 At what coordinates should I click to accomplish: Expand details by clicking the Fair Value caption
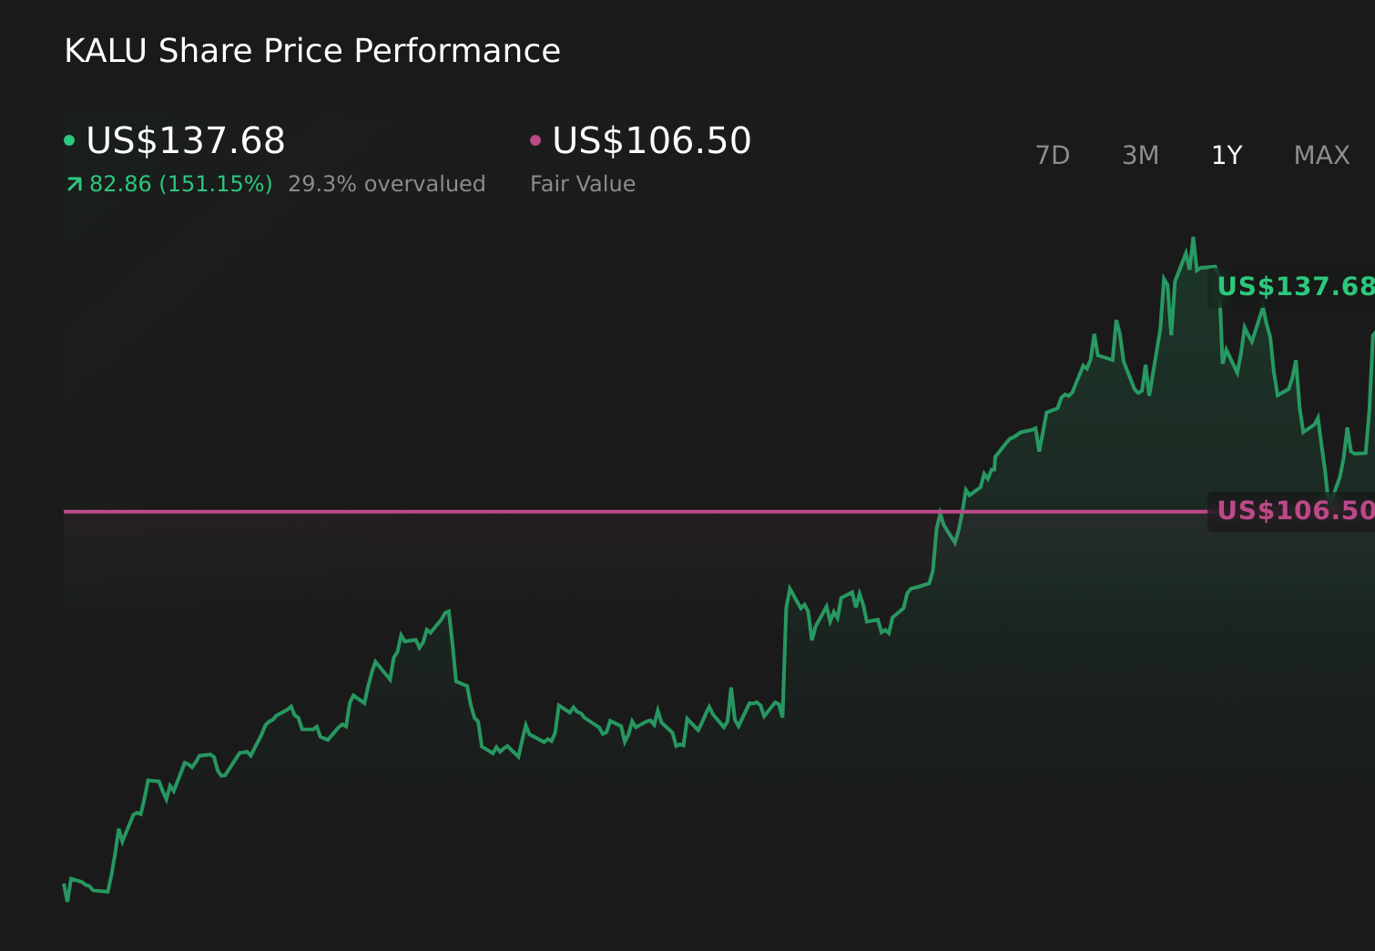(583, 183)
